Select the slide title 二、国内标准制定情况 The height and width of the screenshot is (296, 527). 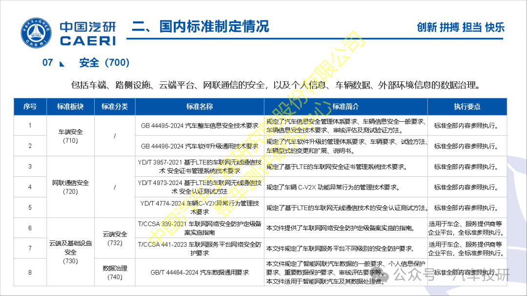201,26
